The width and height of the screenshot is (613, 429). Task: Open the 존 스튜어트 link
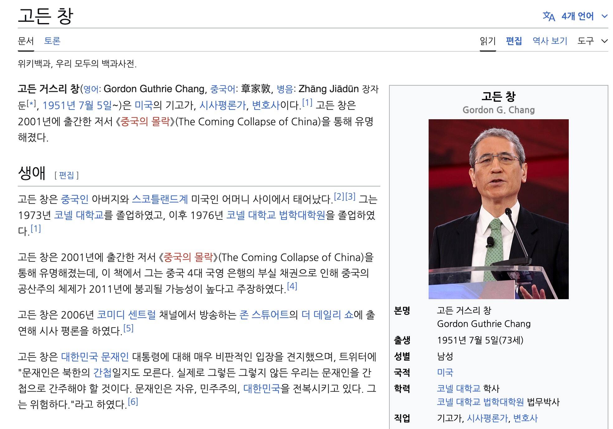click(264, 315)
